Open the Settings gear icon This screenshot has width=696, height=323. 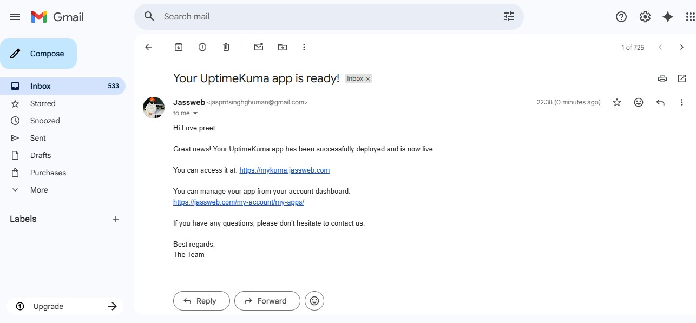click(645, 17)
